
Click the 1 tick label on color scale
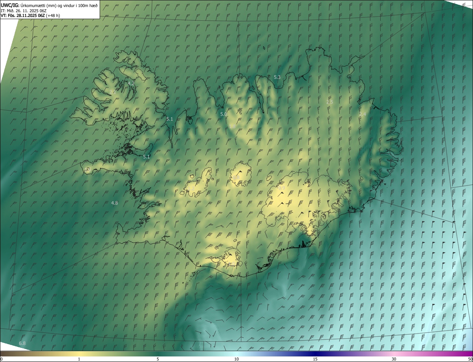(79, 359)
